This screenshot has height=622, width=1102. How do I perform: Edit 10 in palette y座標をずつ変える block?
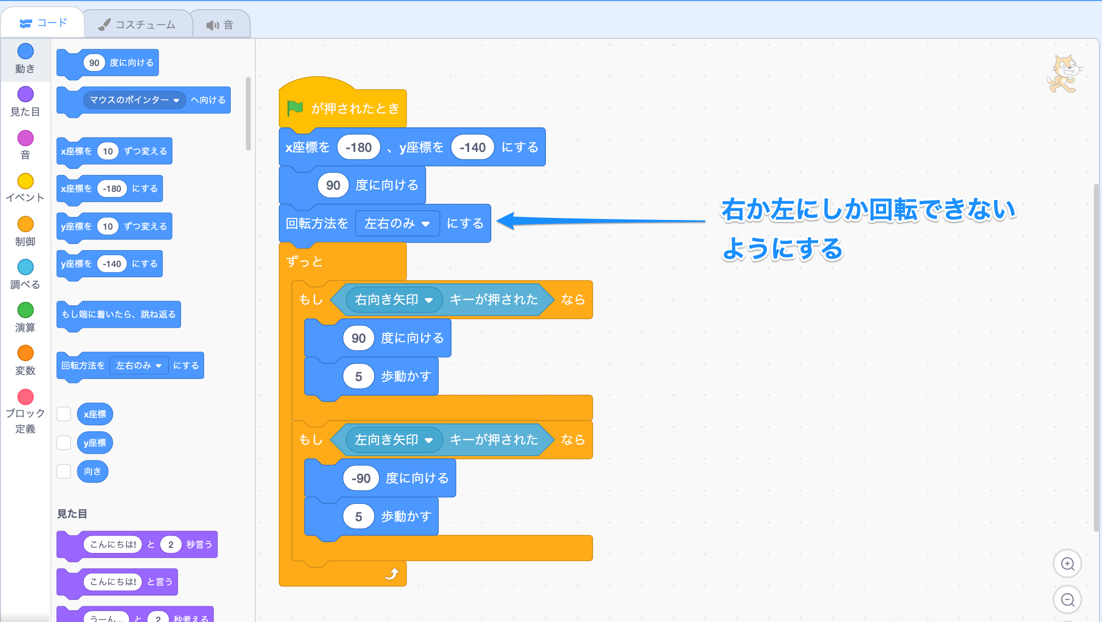tap(107, 226)
